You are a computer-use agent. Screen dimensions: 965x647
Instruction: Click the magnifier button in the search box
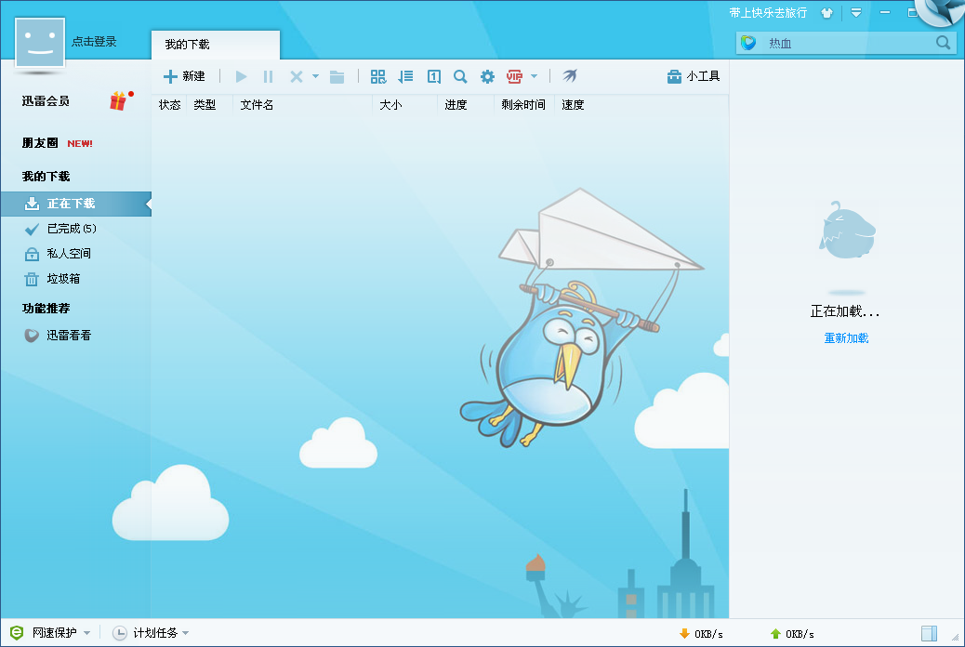(943, 43)
